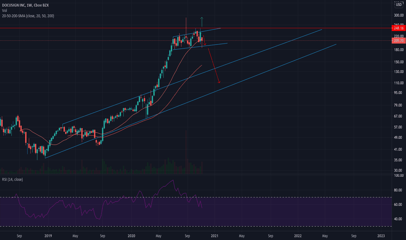Select the Vol indicator label

coord(4,10)
